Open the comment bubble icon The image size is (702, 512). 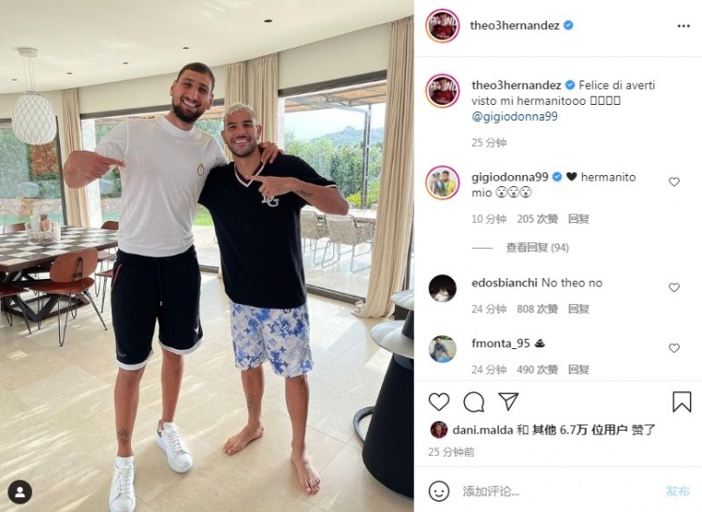pos(474,402)
